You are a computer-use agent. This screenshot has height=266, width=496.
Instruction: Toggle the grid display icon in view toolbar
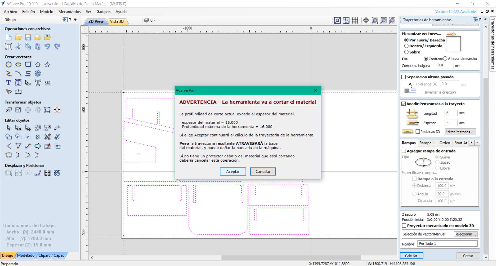(355, 20)
